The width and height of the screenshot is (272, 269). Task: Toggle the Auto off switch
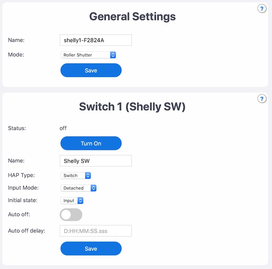coord(71,214)
